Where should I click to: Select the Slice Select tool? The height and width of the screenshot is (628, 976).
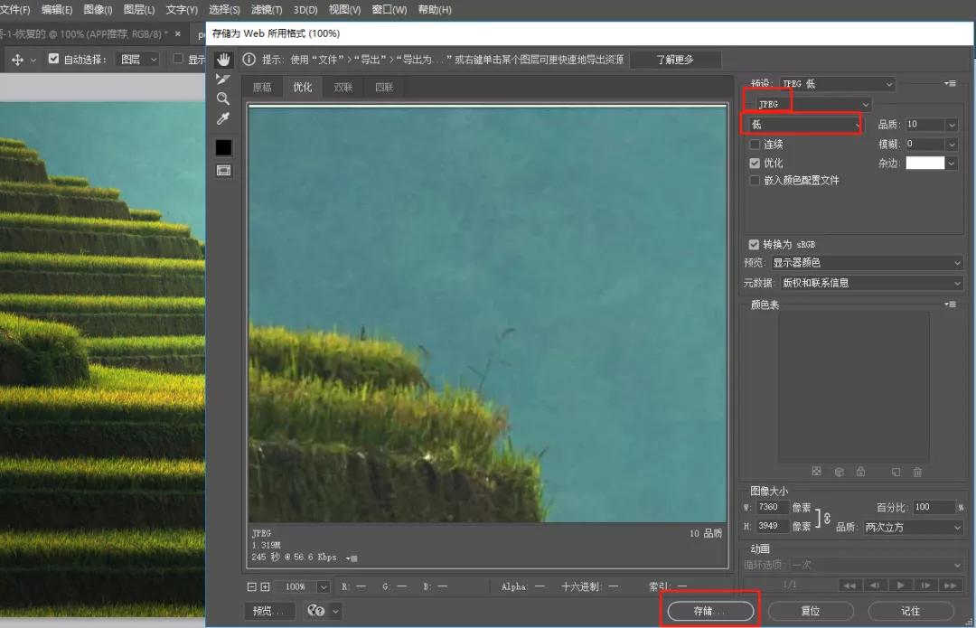tap(223, 79)
